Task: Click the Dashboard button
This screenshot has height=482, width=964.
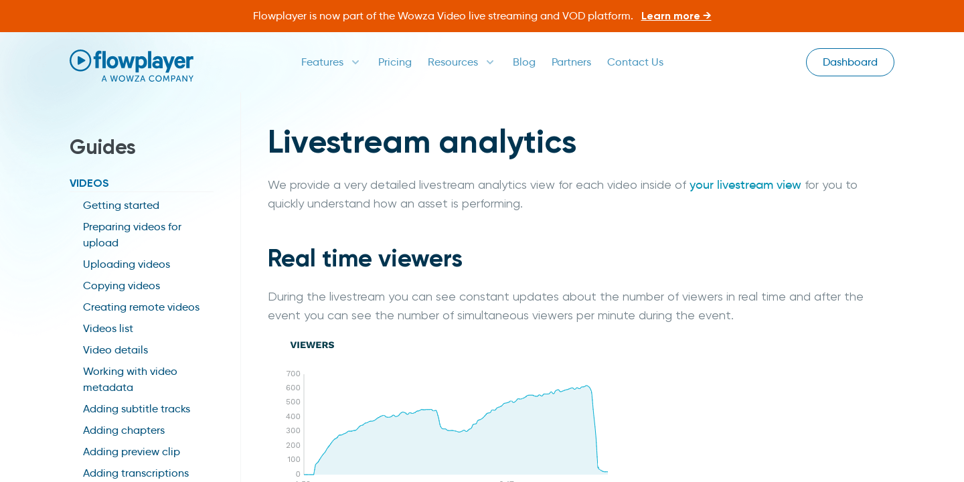Action: [x=850, y=62]
